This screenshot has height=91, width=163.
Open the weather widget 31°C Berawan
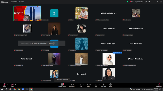135,89
